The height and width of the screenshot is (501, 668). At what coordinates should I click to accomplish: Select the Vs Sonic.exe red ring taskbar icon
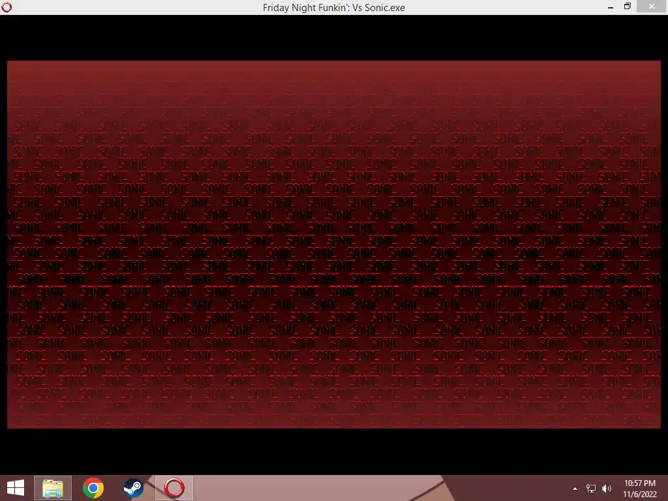click(174, 488)
